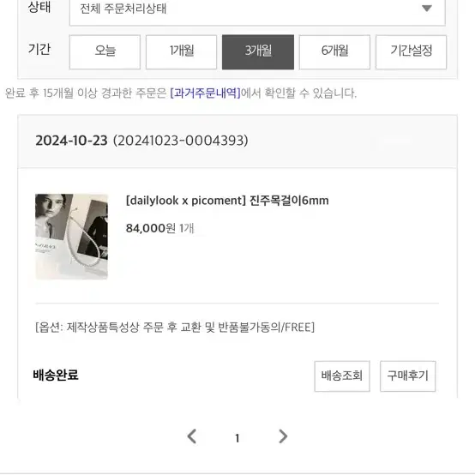Viewport: 475px width, 475px height.
Task: Click the 배송조회 tracking button
Action: (x=342, y=376)
